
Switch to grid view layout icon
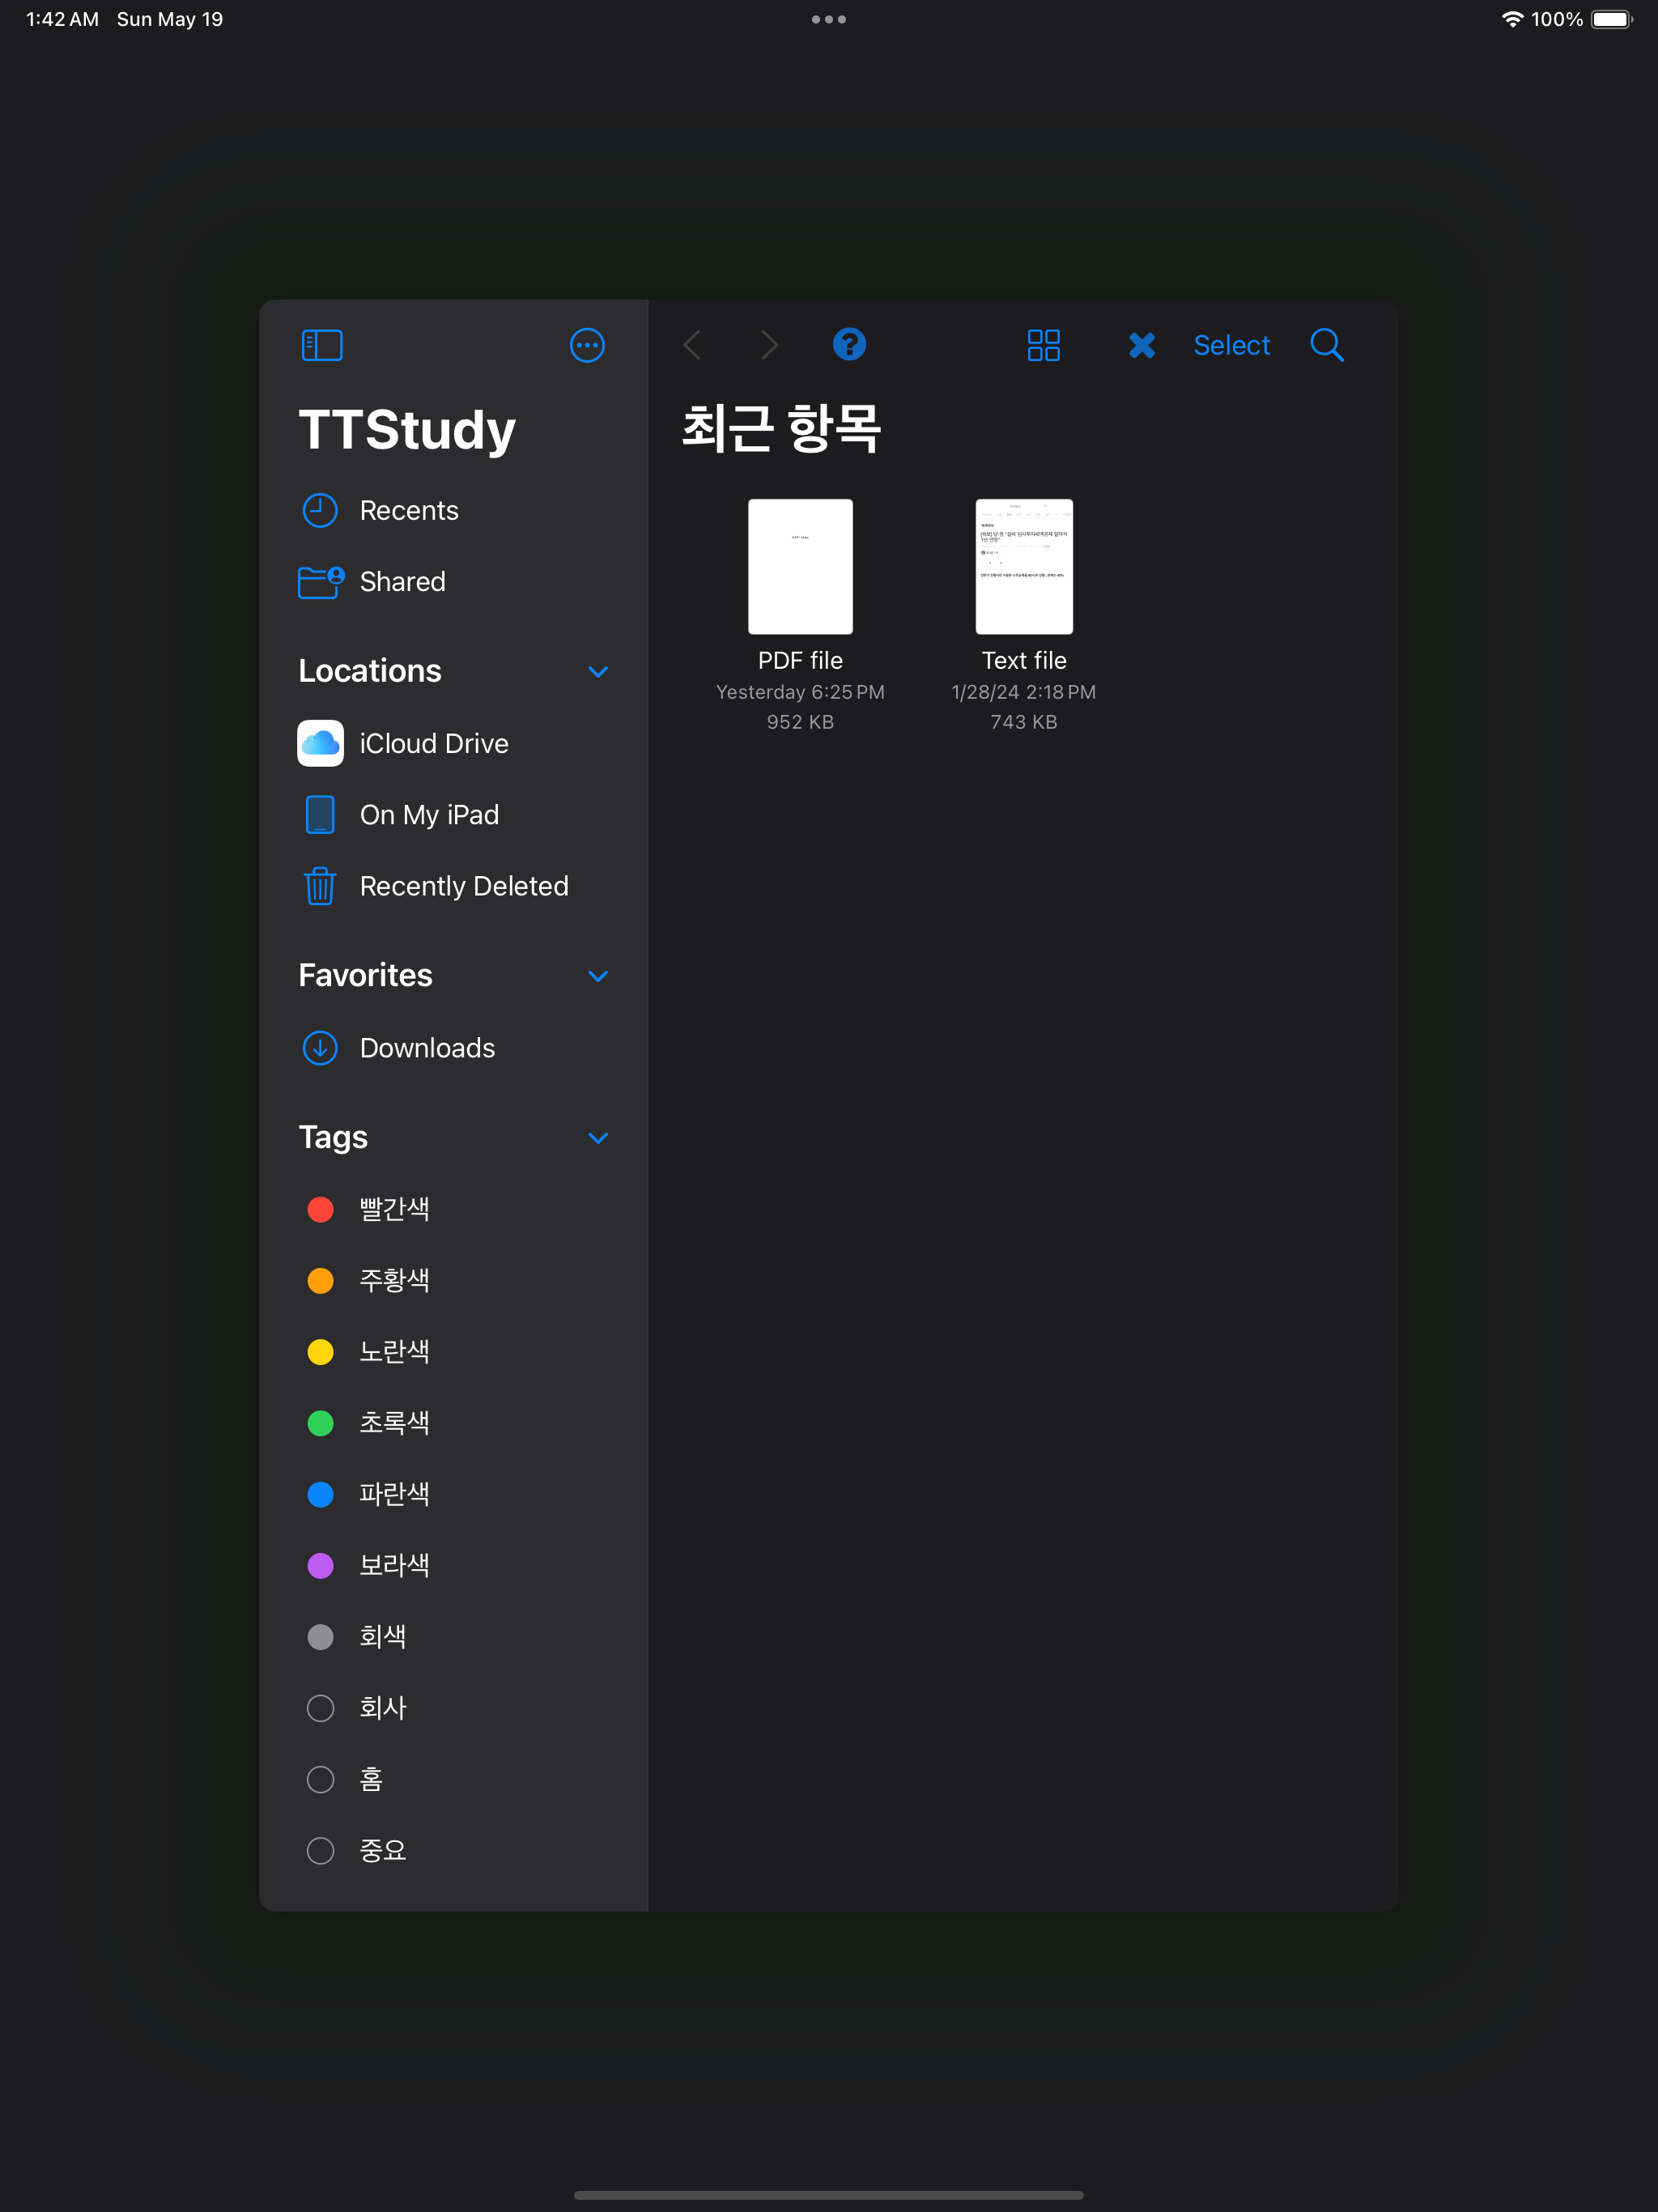pyautogui.click(x=1043, y=345)
